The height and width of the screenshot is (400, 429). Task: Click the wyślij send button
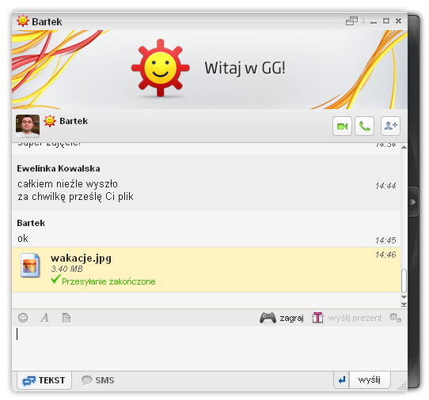370,379
